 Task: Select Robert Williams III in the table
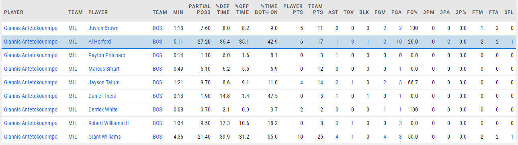pos(109,123)
